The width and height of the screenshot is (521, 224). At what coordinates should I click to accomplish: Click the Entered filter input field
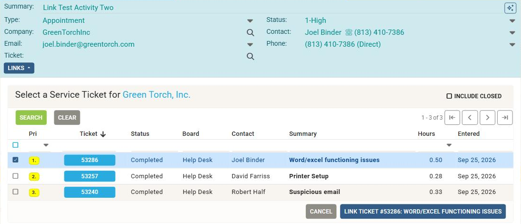(x=485, y=146)
